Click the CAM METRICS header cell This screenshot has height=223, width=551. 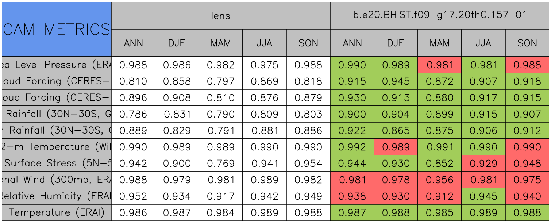[x=57, y=29]
